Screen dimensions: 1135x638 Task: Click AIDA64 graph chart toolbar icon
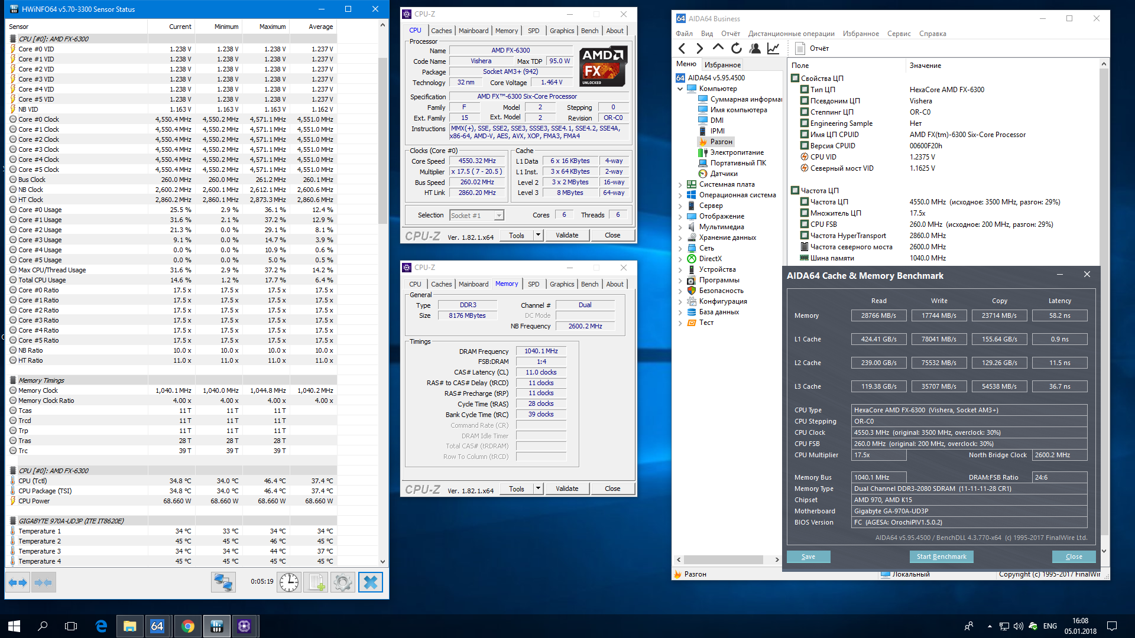[773, 48]
